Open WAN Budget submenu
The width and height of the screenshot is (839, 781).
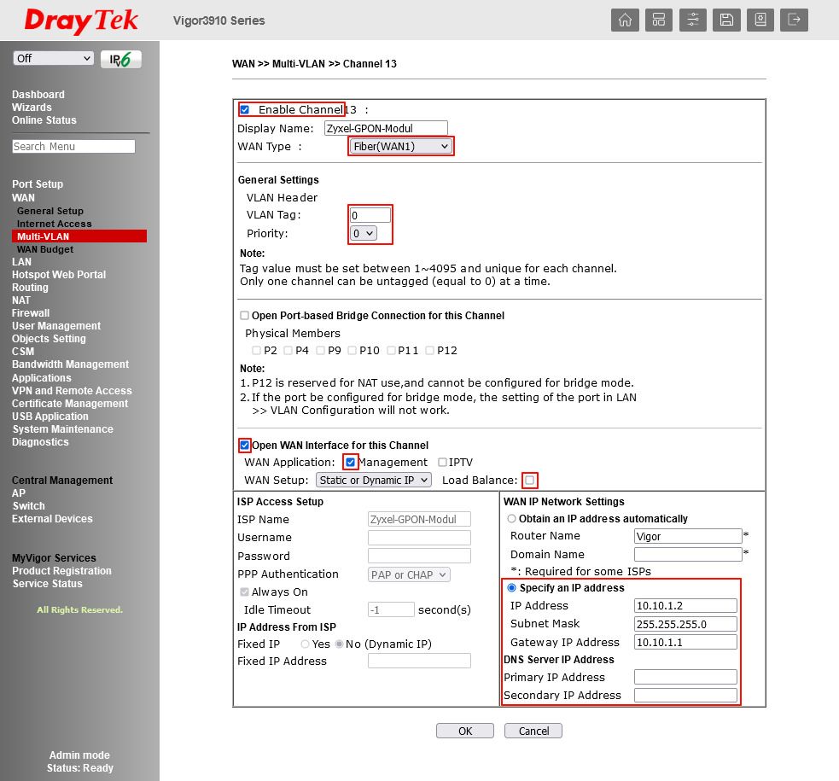pyautogui.click(x=45, y=249)
